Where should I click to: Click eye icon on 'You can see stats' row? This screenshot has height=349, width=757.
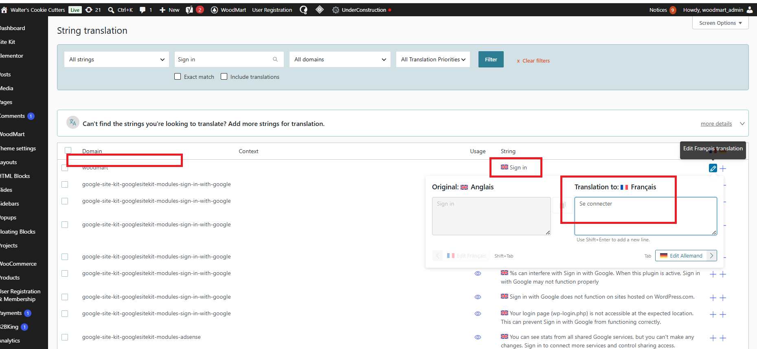[478, 337]
